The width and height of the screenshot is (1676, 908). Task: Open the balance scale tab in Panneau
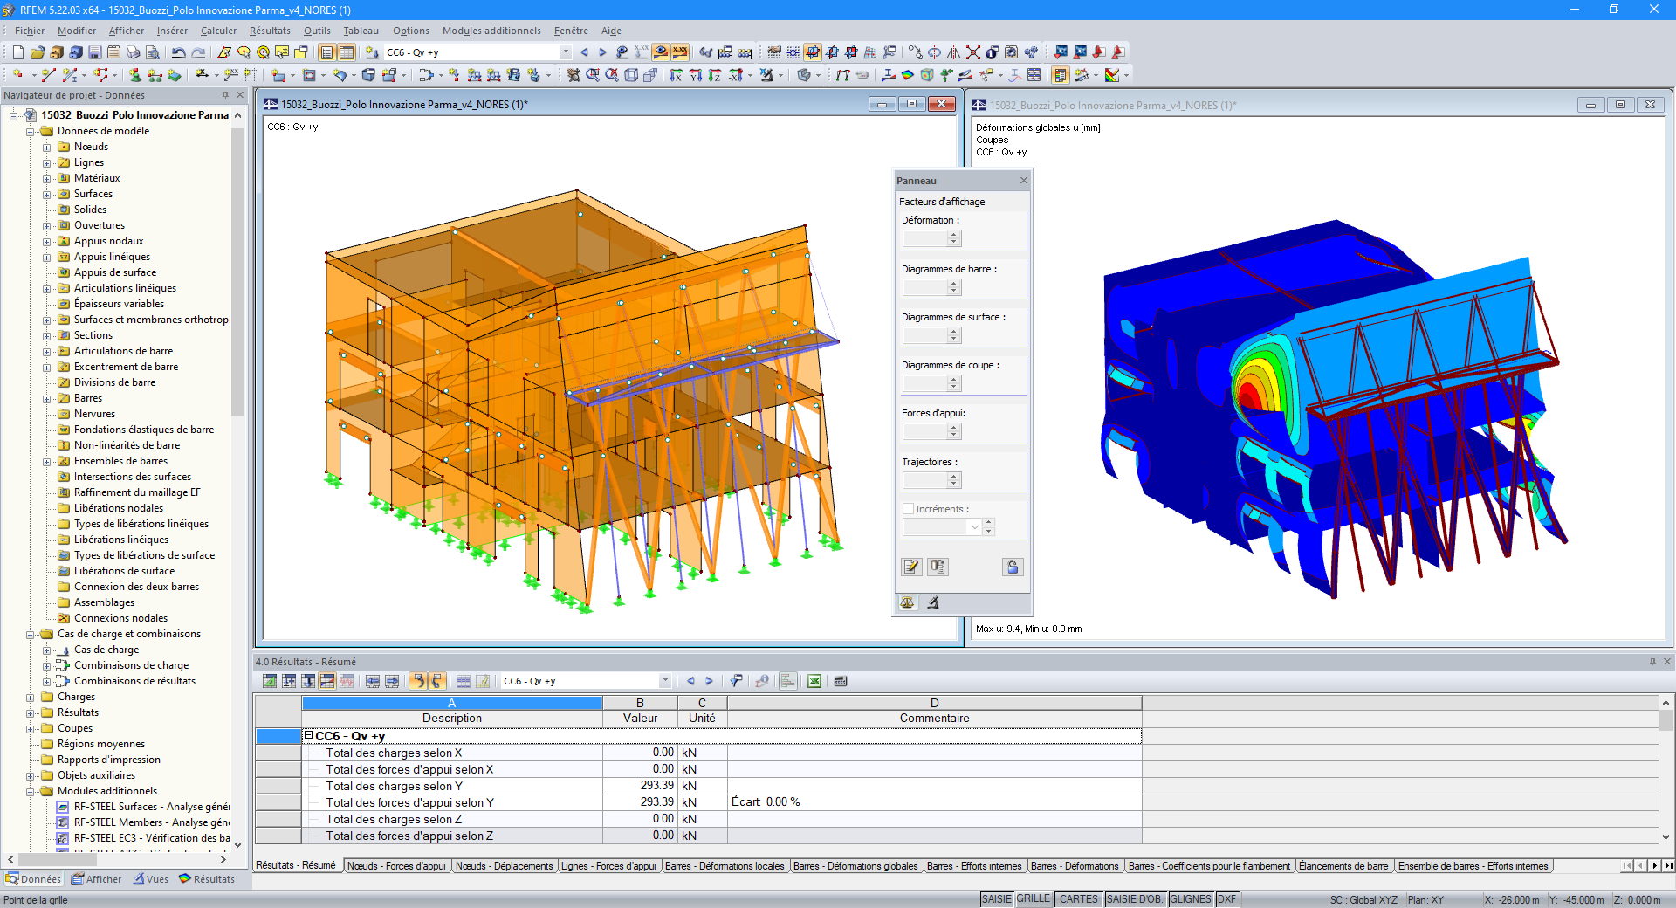coord(908,602)
